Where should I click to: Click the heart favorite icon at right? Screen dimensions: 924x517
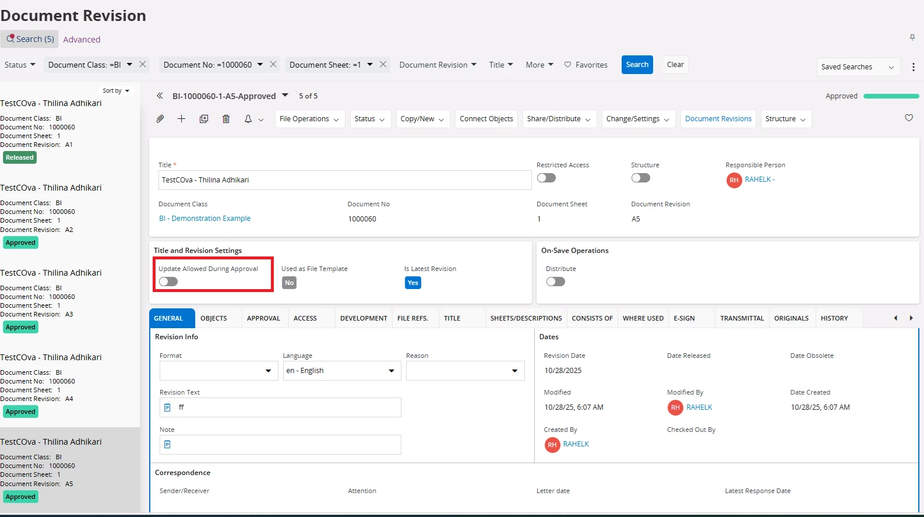(908, 118)
